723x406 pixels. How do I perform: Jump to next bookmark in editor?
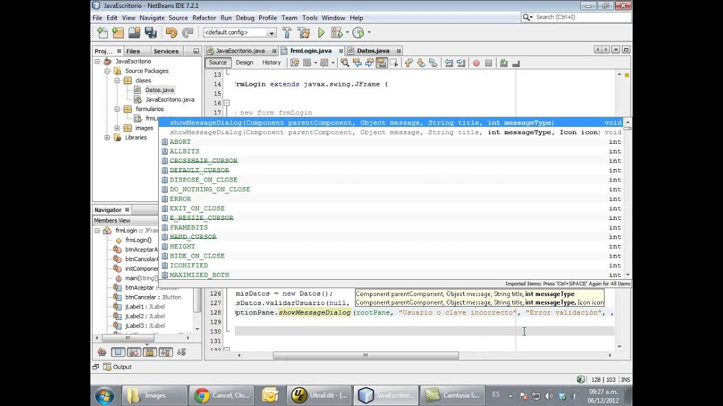point(421,63)
